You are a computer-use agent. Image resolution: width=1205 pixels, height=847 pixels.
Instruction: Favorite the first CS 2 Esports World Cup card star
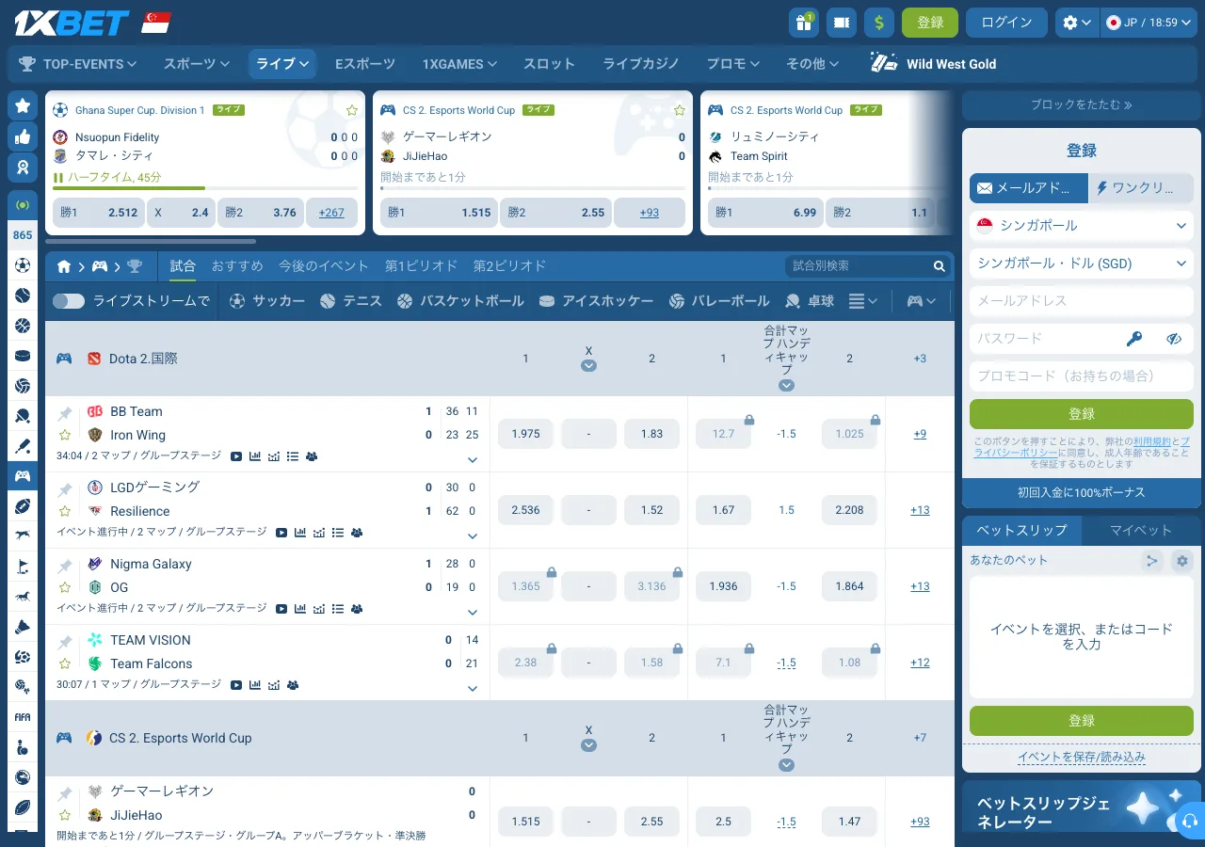[680, 110]
